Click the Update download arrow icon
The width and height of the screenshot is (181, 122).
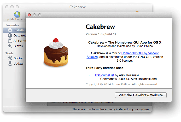click(x=10, y=63)
